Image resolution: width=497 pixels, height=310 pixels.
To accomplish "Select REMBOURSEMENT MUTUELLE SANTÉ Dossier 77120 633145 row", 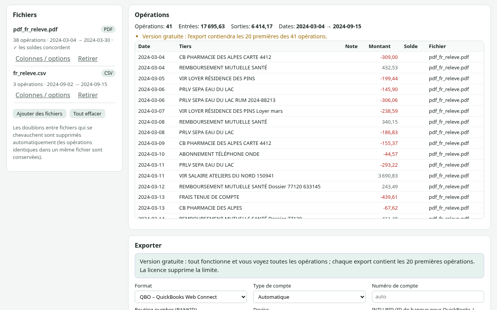I will (309, 186).
